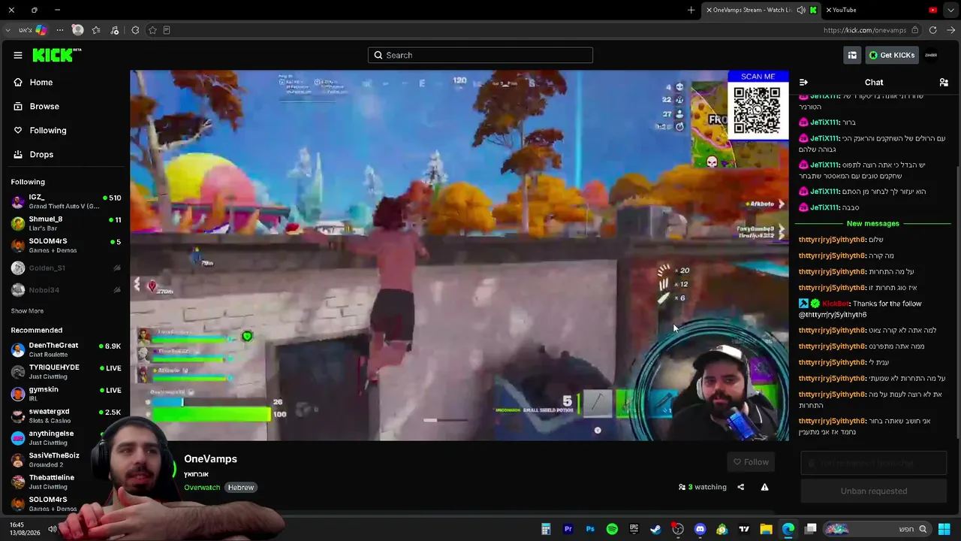Image resolution: width=961 pixels, height=541 pixels.
Task: Close the OneVamps Stream tab
Action: [x=709, y=10]
